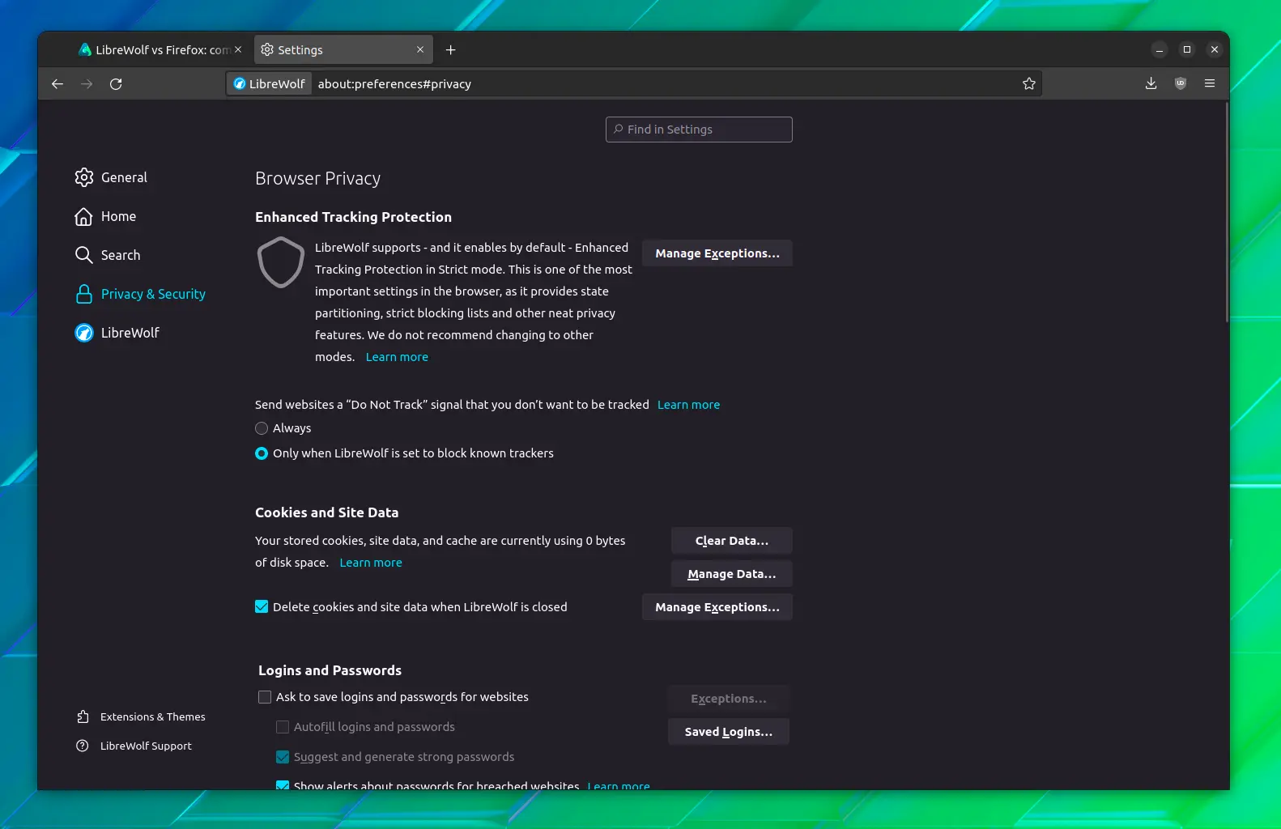Click the Enhanced Tracking Protection shield icon
Viewport: 1281px width, 829px height.
pos(281,262)
